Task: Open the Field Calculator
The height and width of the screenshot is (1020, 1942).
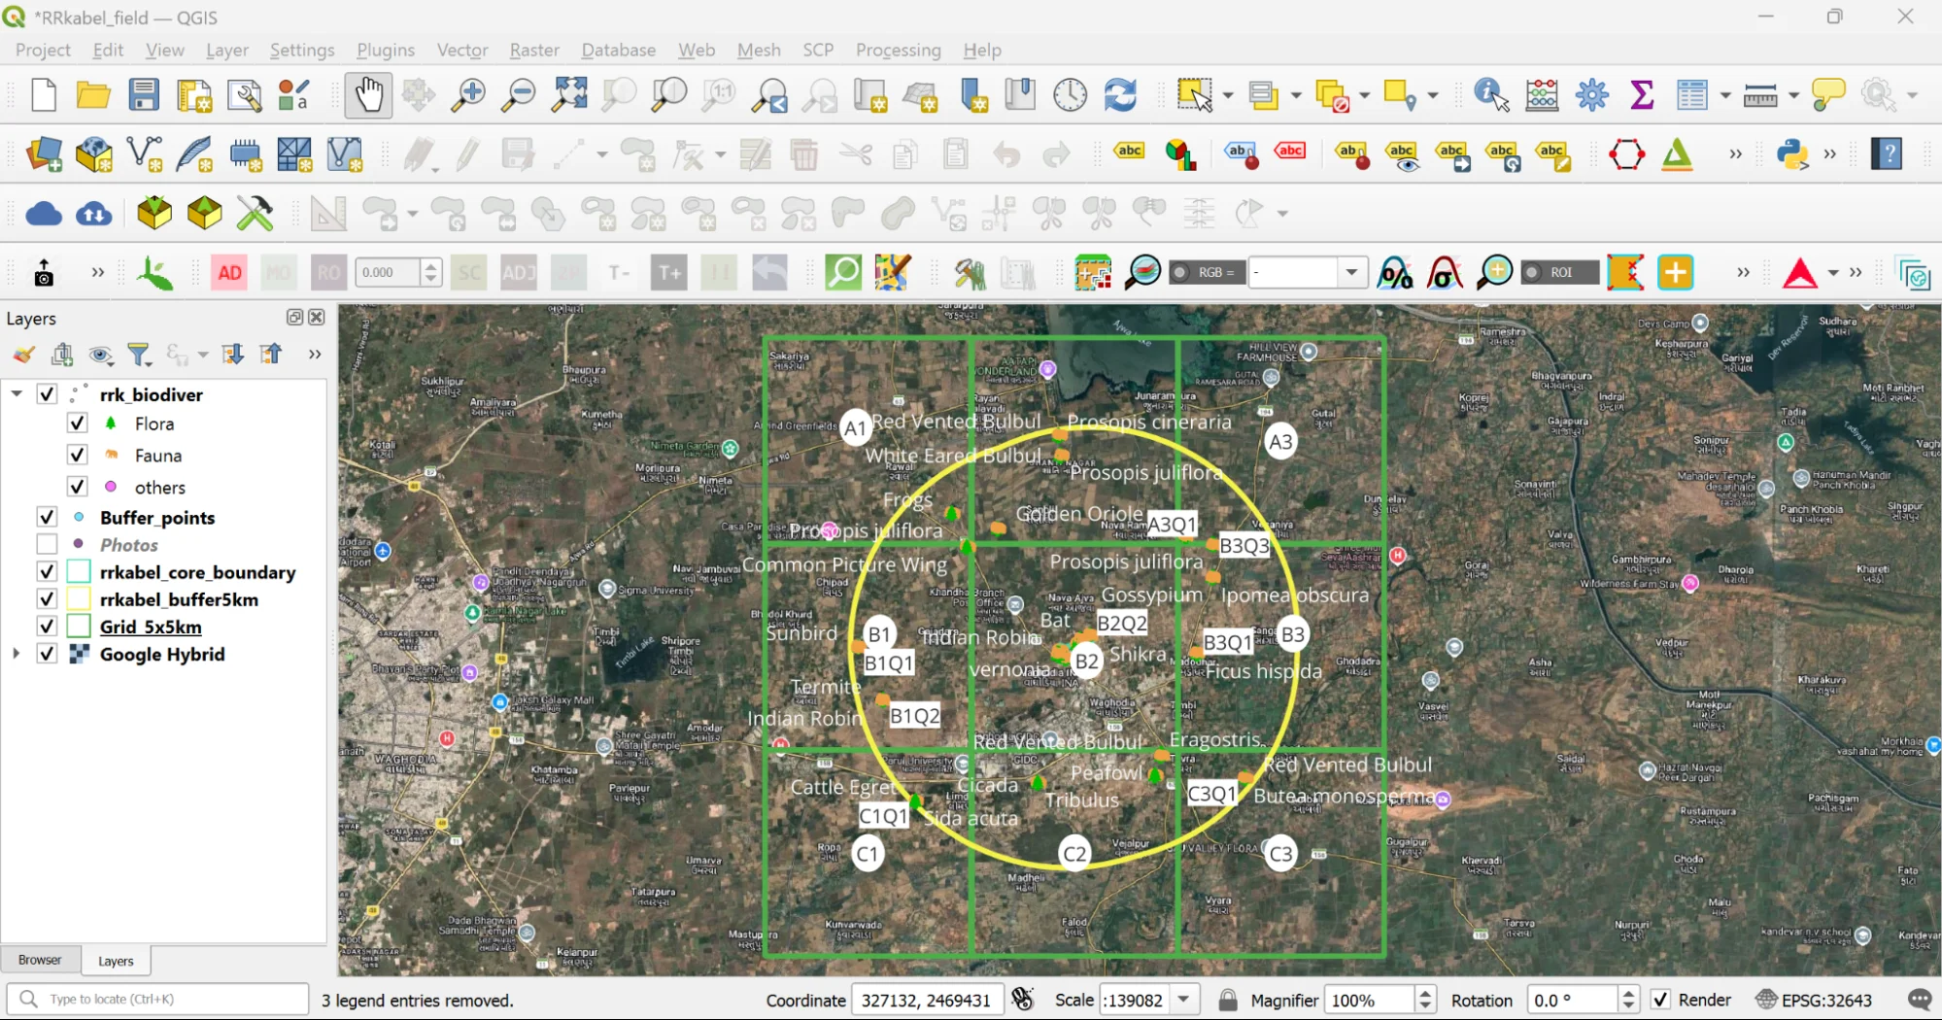Action: coord(1542,95)
